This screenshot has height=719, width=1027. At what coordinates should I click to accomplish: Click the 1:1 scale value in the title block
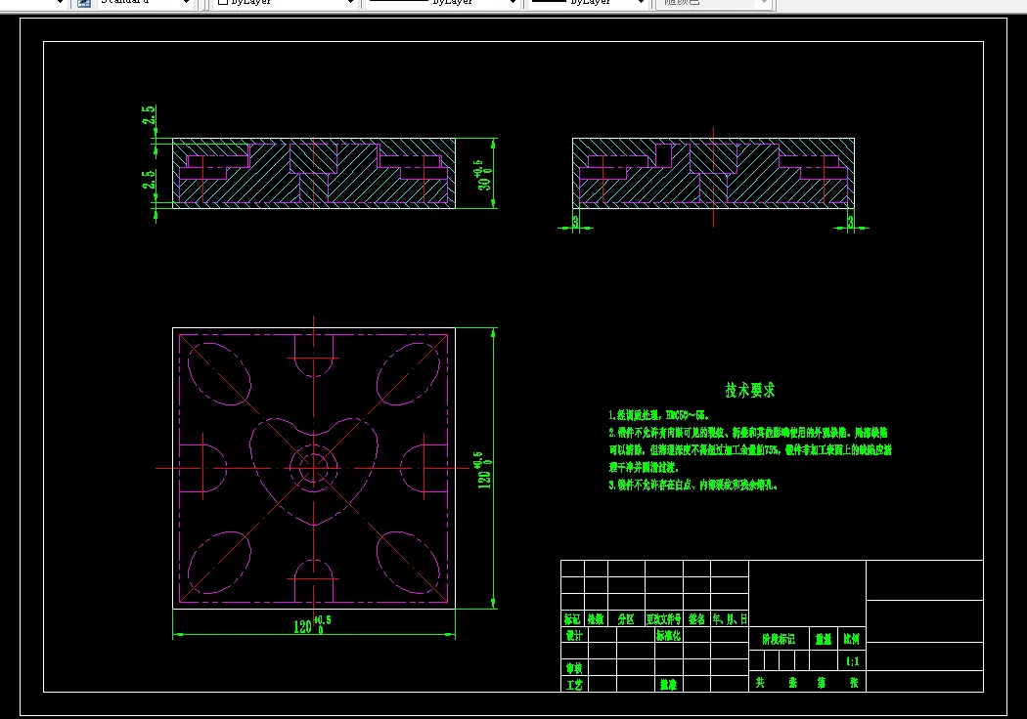pos(852,661)
